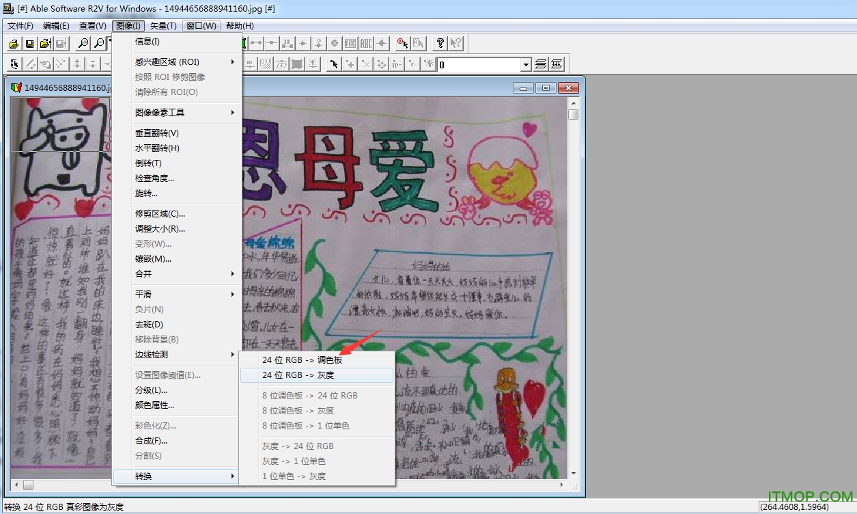Click the four-way move arrows icon
The height and width of the screenshot is (514, 857).
381,64
